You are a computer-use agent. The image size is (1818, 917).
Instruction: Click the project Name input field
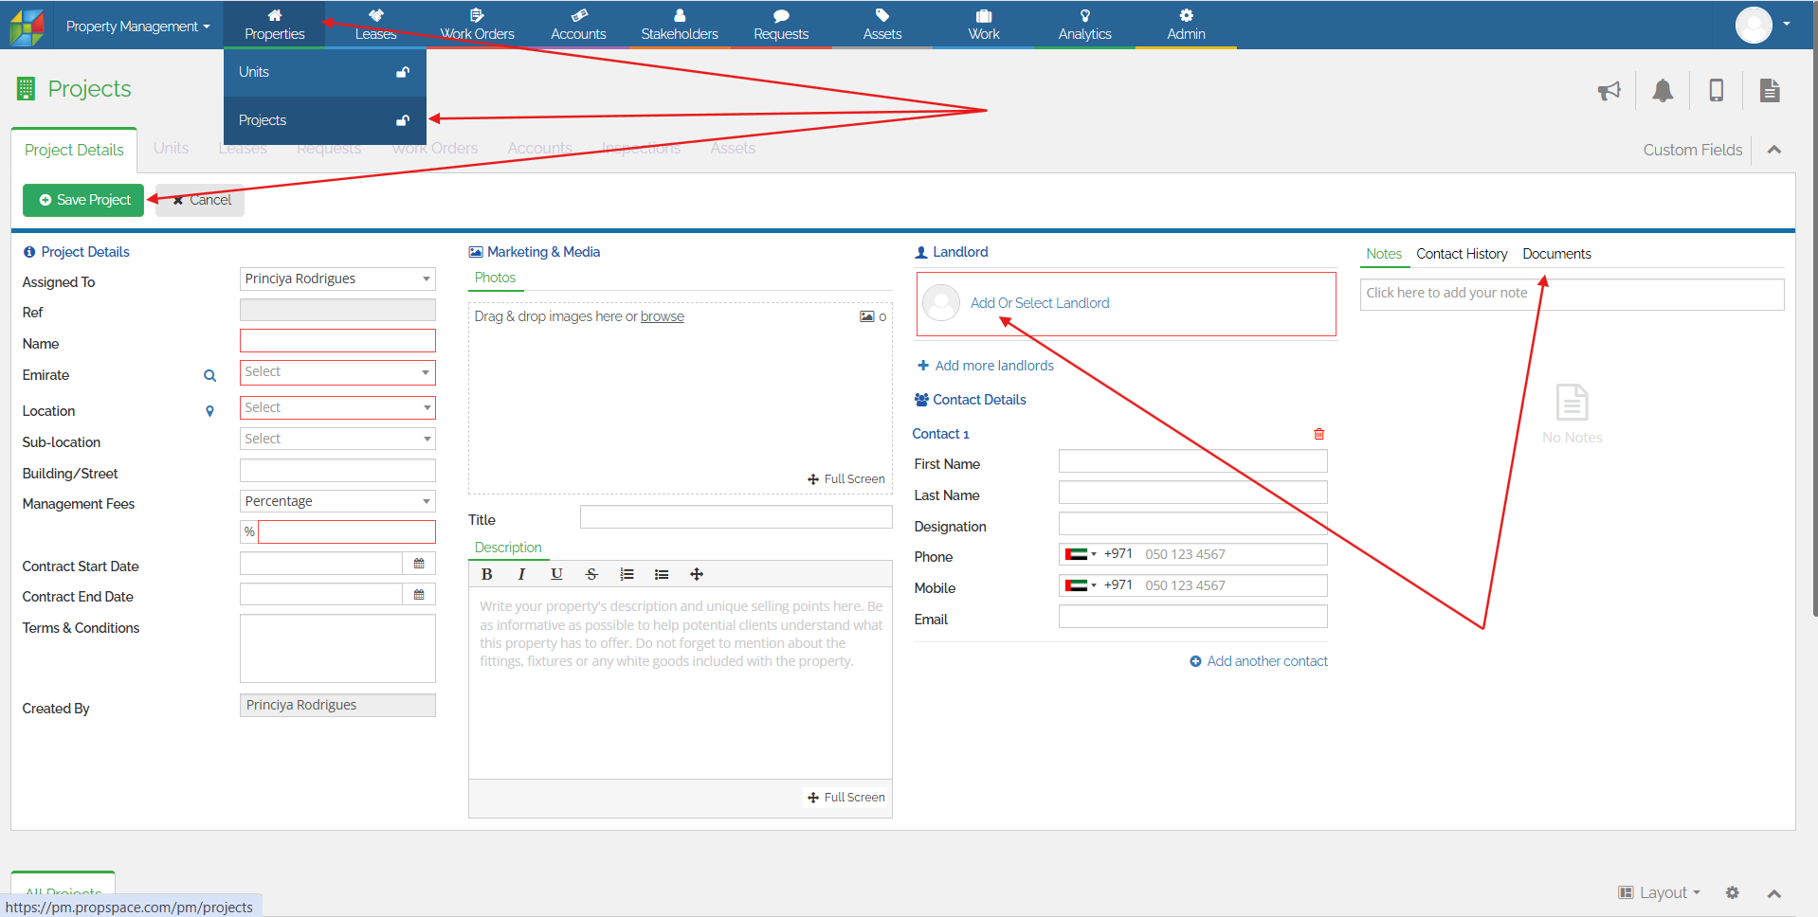tap(336, 341)
